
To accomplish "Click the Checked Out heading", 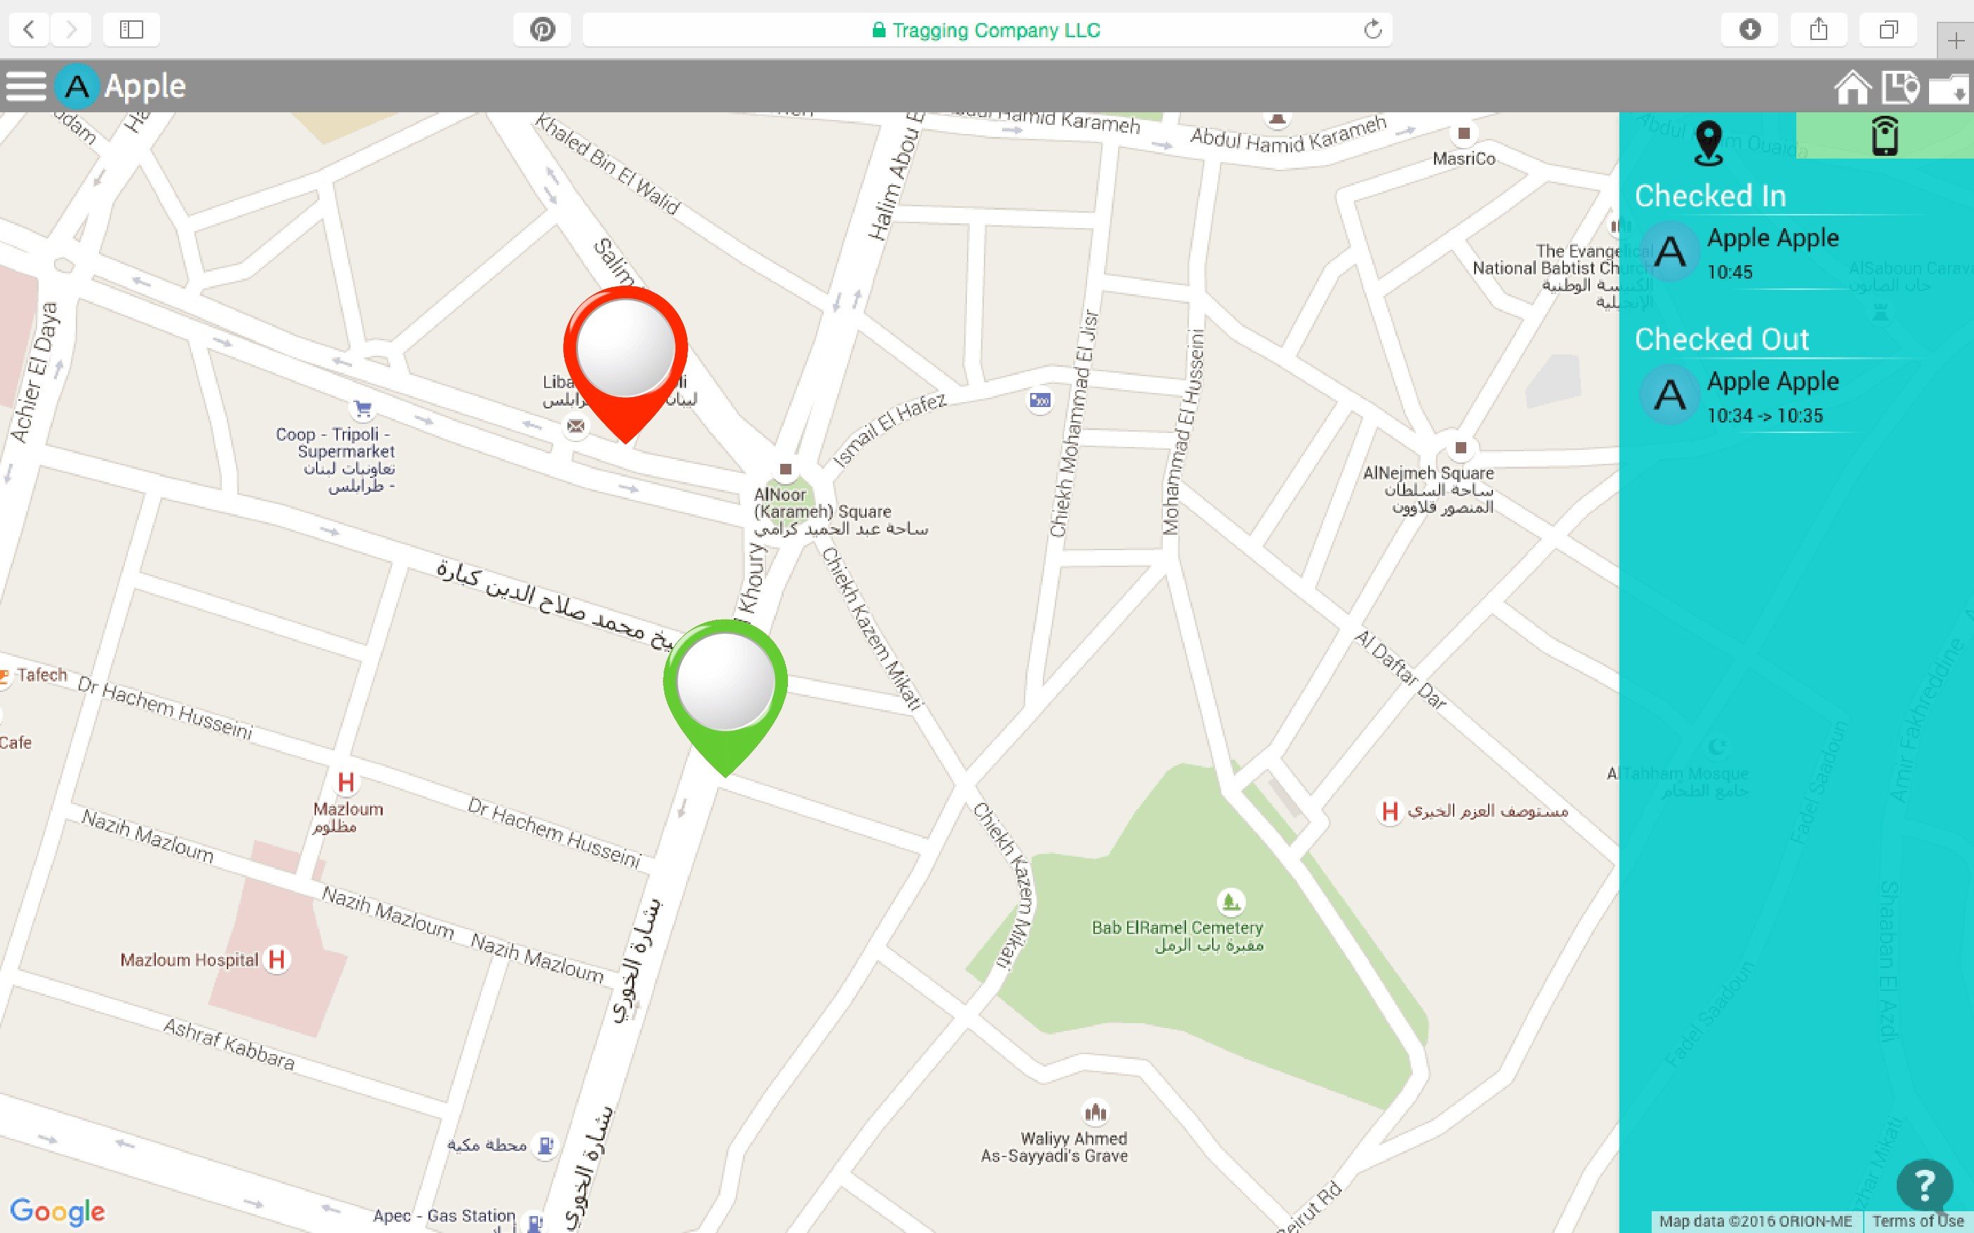I will click(1721, 339).
